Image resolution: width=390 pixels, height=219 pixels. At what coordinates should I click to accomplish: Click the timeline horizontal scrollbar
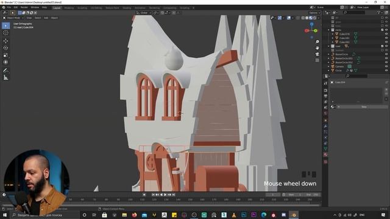pos(161,206)
